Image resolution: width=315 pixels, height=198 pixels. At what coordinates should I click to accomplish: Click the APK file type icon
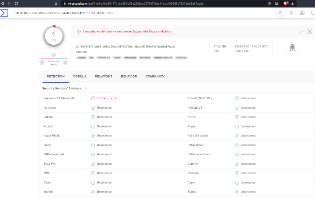292,48
